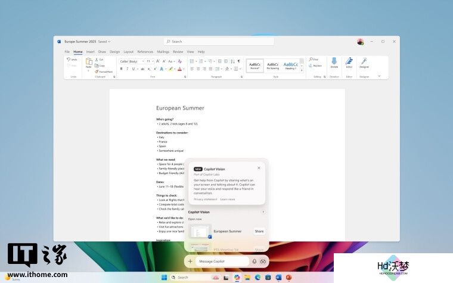Viewport: 453px width, 283px height.
Task: Open File Explorer from the taskbar
Action: click(247, 278)
